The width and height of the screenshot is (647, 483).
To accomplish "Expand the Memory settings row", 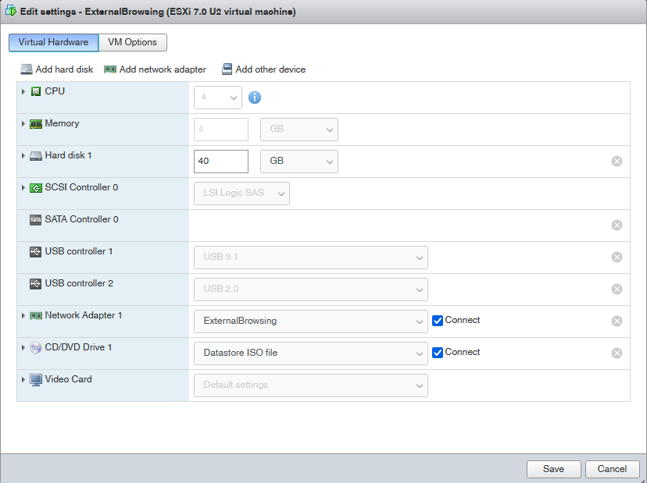I will (24, 123).
